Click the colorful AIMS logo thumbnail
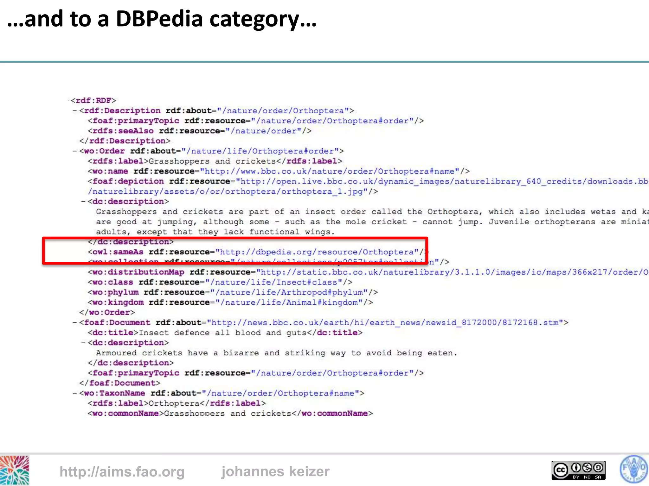 [14, 470]
